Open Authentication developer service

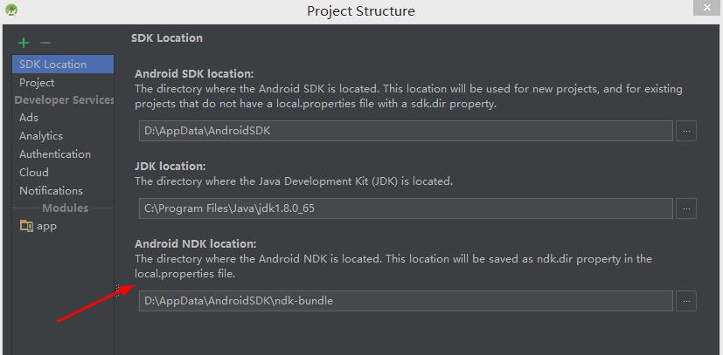click(x=55, y=154)
